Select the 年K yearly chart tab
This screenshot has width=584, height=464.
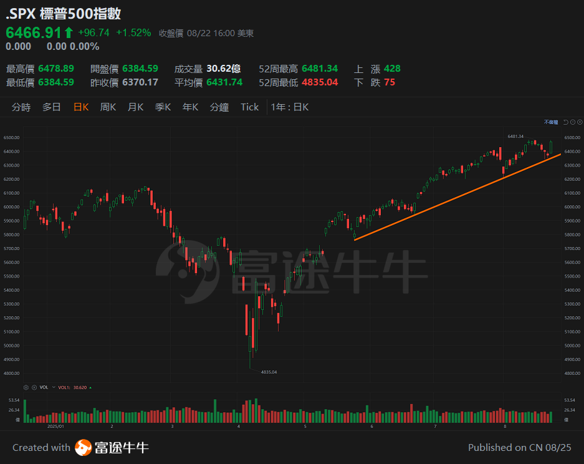(x=190, y=107)
